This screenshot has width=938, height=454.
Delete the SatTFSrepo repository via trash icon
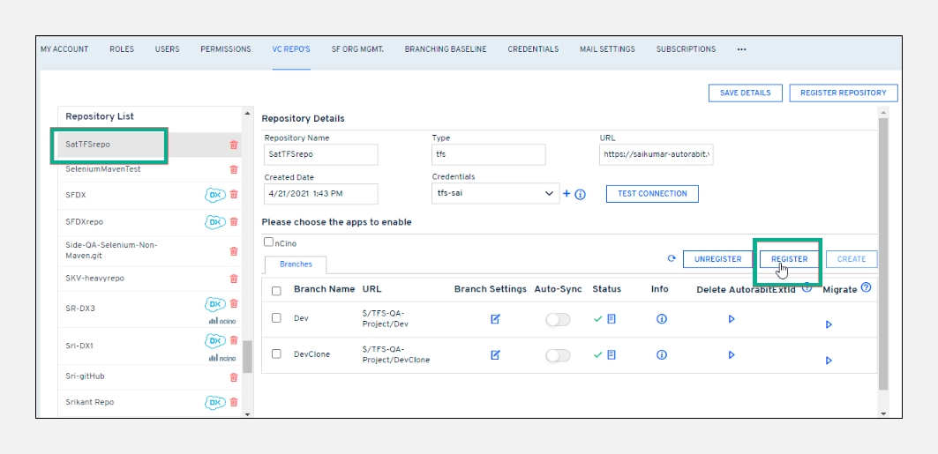[x=234, y=145]
